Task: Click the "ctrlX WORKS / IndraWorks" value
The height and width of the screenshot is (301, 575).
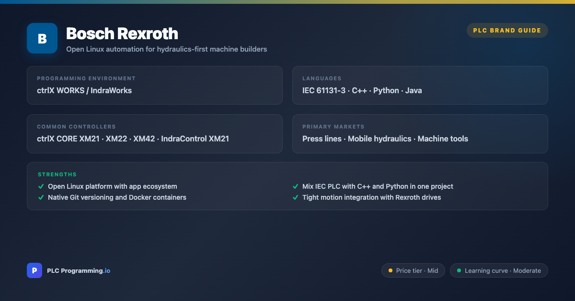Action: click(x=84, y=90)
